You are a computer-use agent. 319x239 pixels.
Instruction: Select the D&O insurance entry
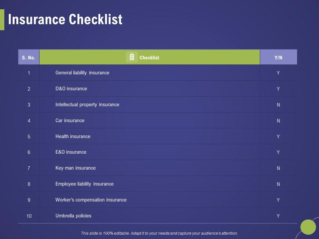(71, 89)
